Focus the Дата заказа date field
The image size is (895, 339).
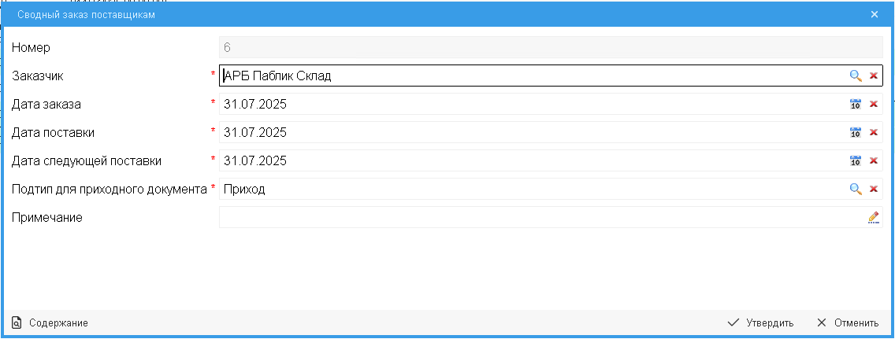click(x=528, y=104)
